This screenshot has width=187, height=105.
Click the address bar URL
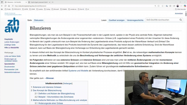pyautogui.click(x=30, y=6)
